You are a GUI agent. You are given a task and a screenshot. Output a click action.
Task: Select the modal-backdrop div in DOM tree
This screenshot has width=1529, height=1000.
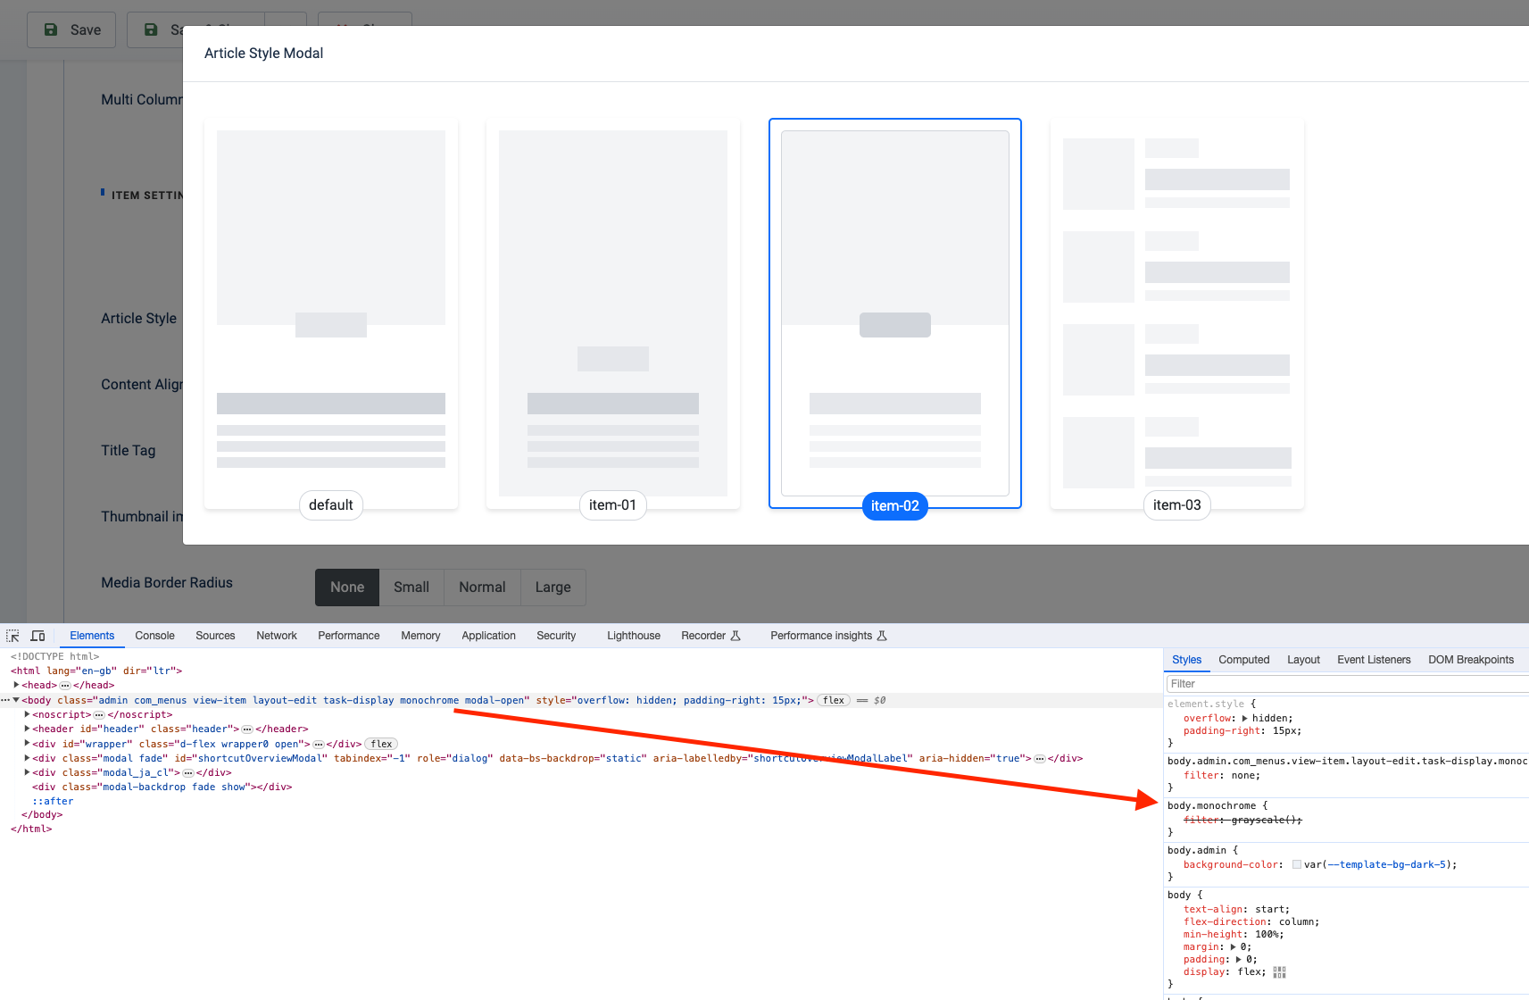(x=162, y=787)
